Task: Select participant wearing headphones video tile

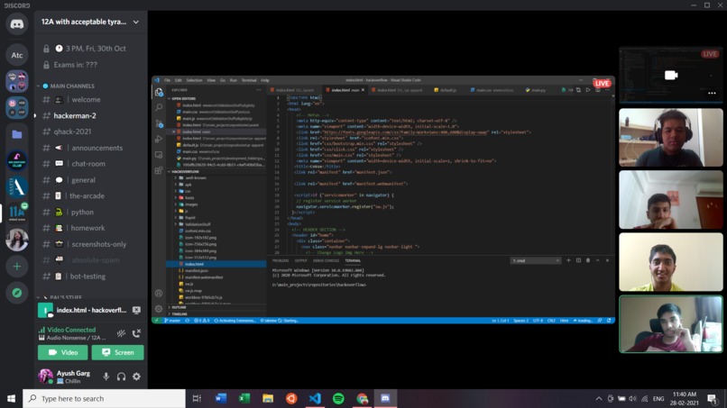Action: click(671, 138)
